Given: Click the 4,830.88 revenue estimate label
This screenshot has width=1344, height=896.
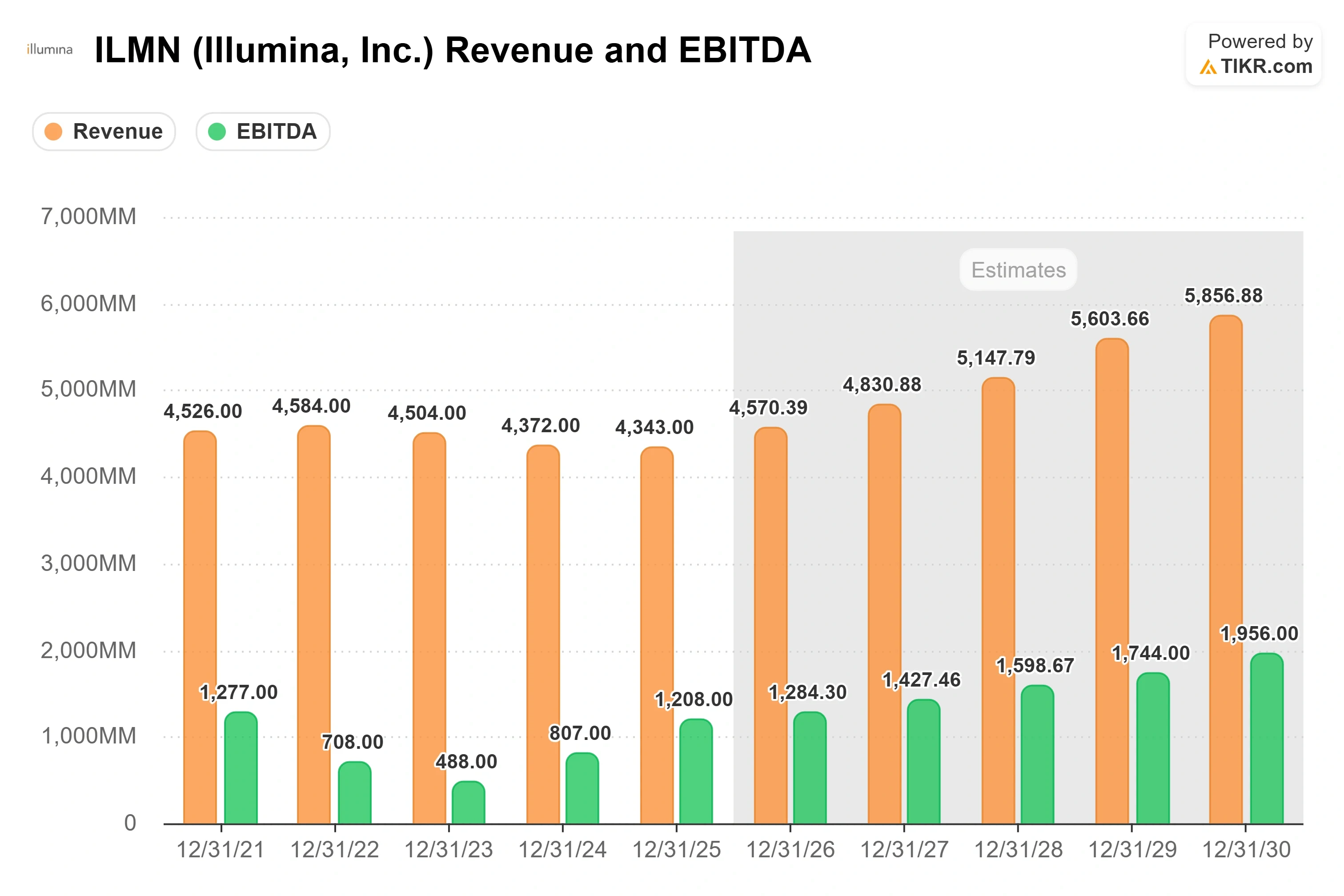Looking at the screenshot, I should (882, 385).
